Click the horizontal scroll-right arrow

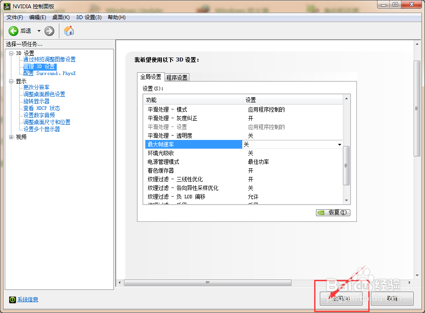(x=410, y=282)
